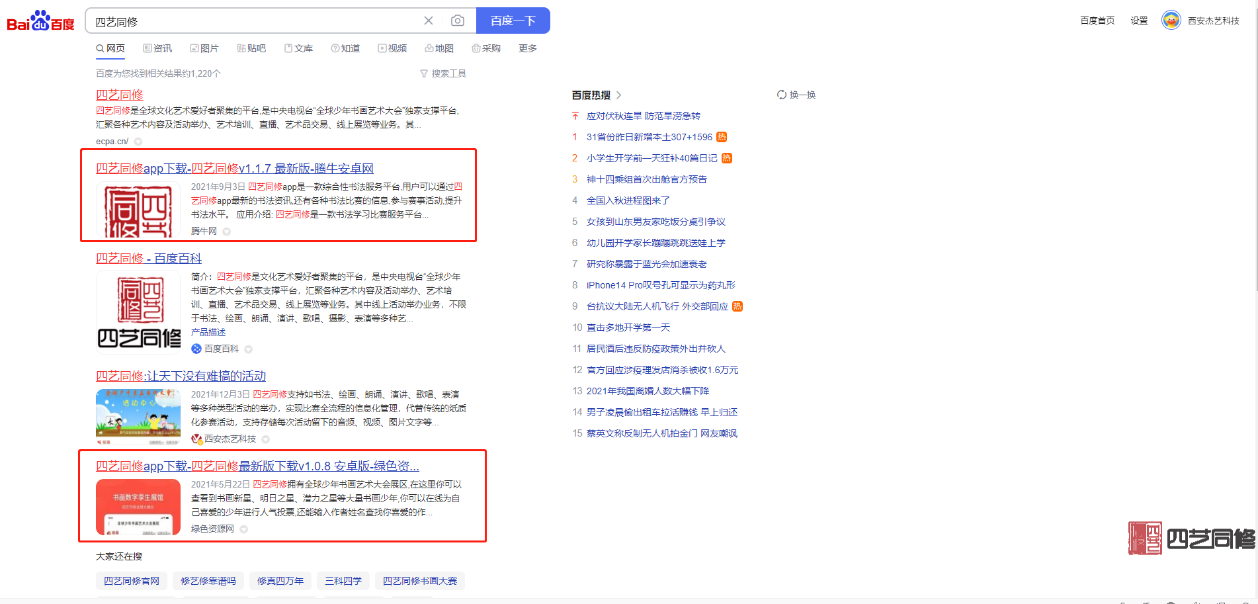Open hot topic 小学生开学前一天狂补40篇日记

pos(652,158)
